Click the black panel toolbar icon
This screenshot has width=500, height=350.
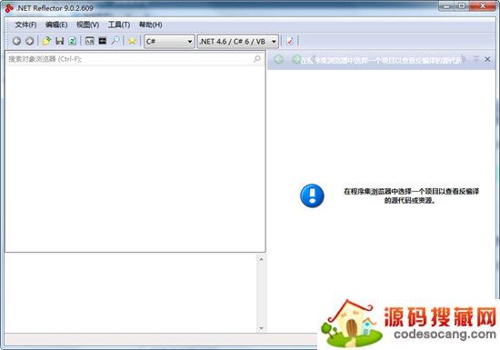click(103, 41)
